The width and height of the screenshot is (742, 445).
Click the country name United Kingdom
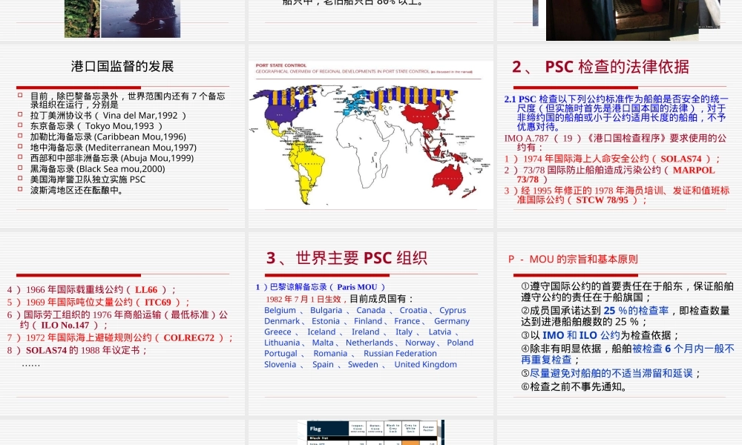click(425, 364)
